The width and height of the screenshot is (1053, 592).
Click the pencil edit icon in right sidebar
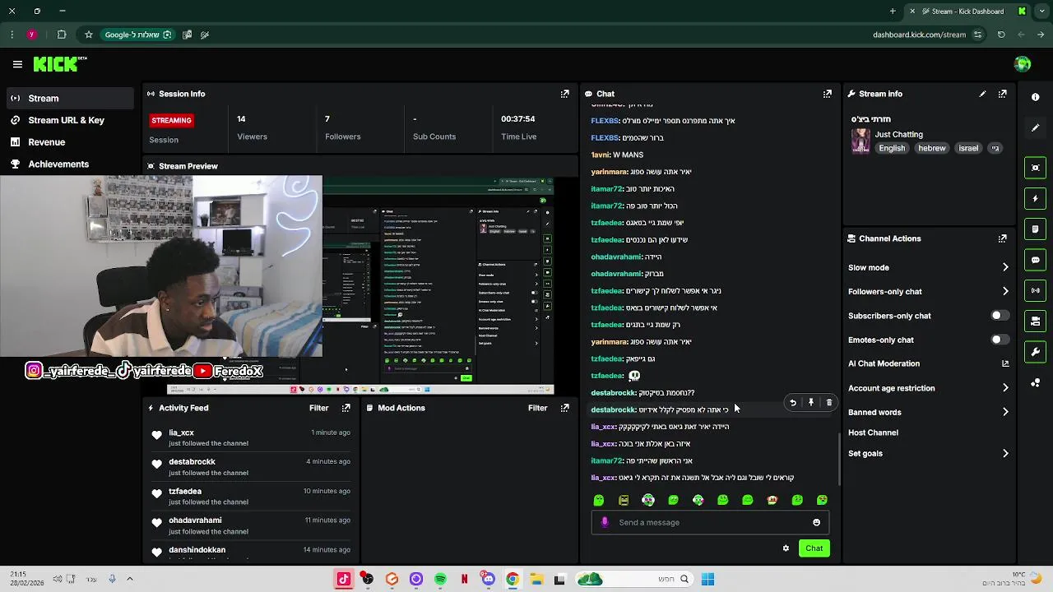1036,127
